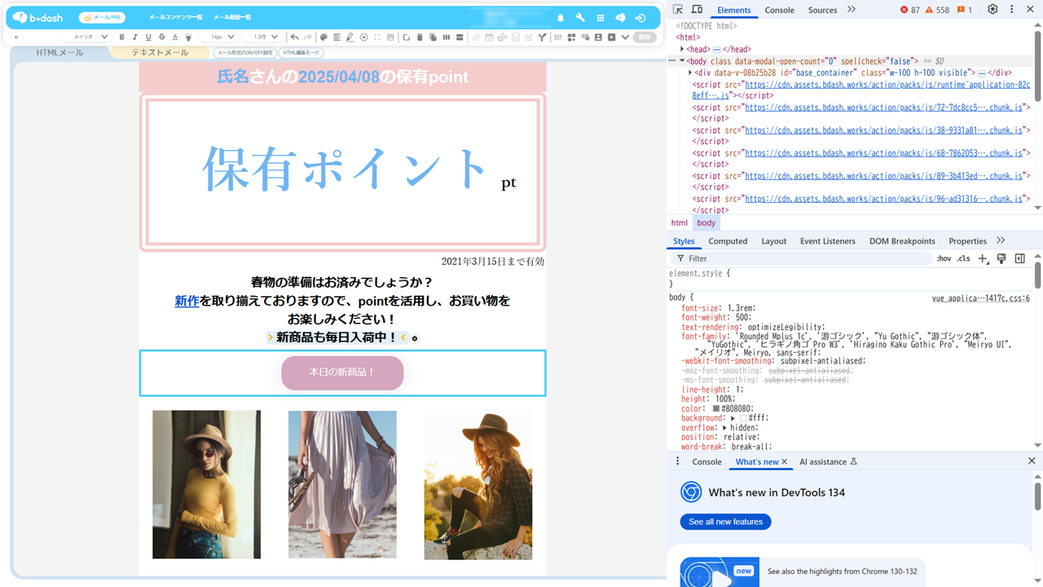Toggle bold formatting
Image resolution: width=1043 pixels, height=587 pixels.
click(121, 37)
